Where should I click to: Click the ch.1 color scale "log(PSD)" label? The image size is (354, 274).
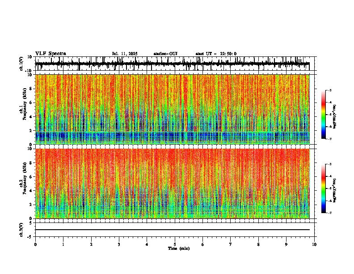click(x=334, y=117)
